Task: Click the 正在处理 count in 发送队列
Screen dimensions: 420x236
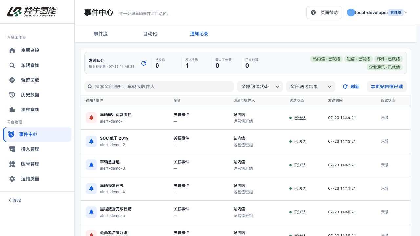Action: pos(247,66)
